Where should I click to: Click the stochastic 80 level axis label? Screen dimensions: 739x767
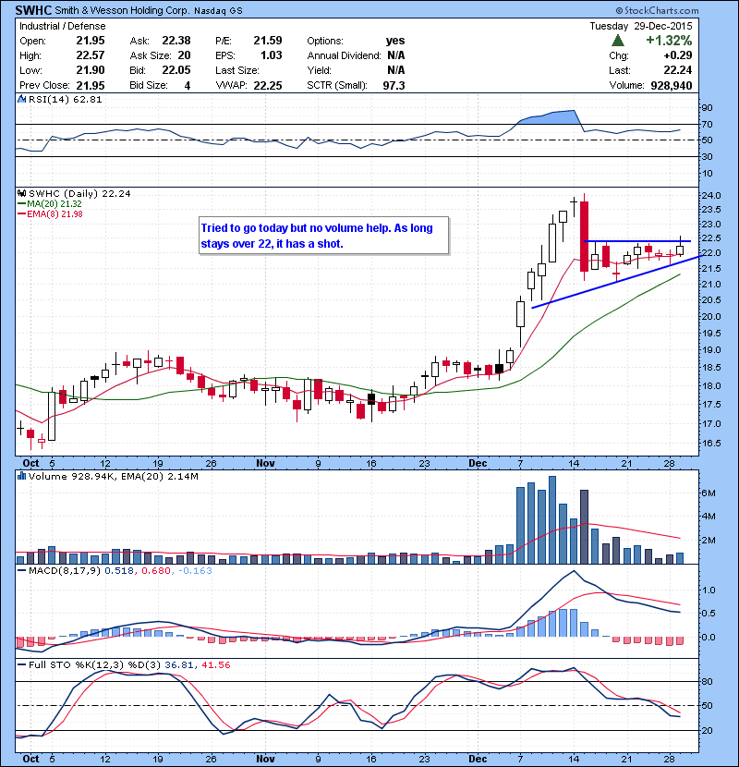[x=707, y=681]
